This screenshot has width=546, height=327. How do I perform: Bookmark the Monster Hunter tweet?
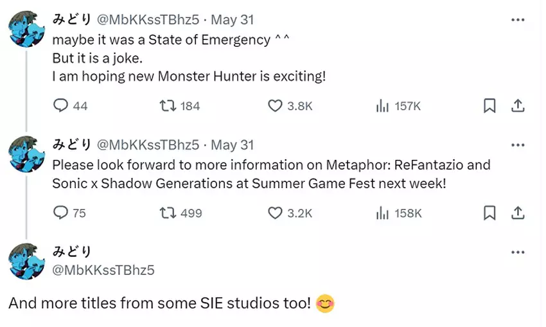click(x=489, y=106)
